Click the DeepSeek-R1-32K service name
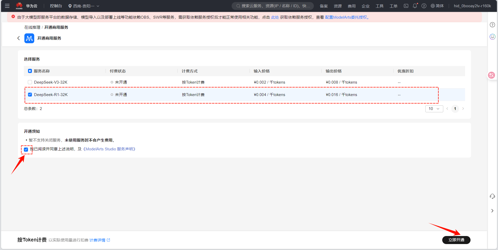 point(51,94)
